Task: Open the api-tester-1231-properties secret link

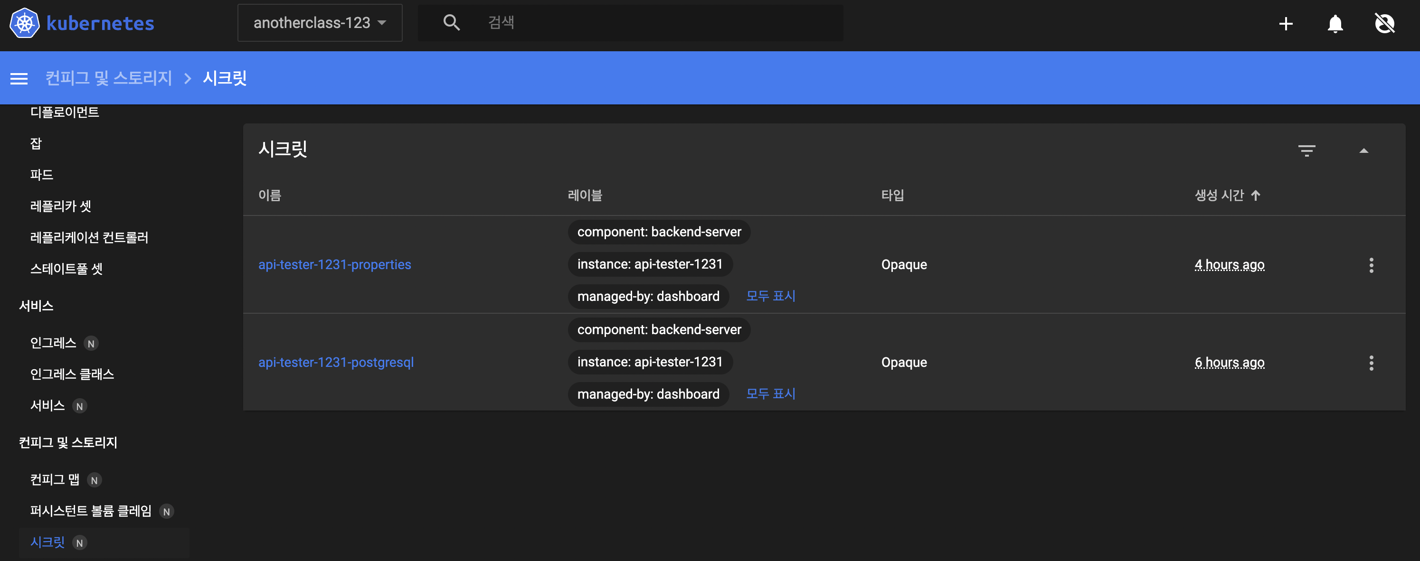Action: (335, 264)
